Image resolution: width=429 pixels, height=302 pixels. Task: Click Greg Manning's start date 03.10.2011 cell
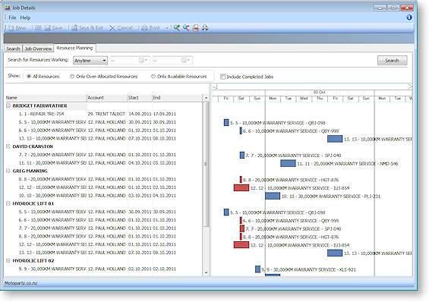click(x=140, y=196)
